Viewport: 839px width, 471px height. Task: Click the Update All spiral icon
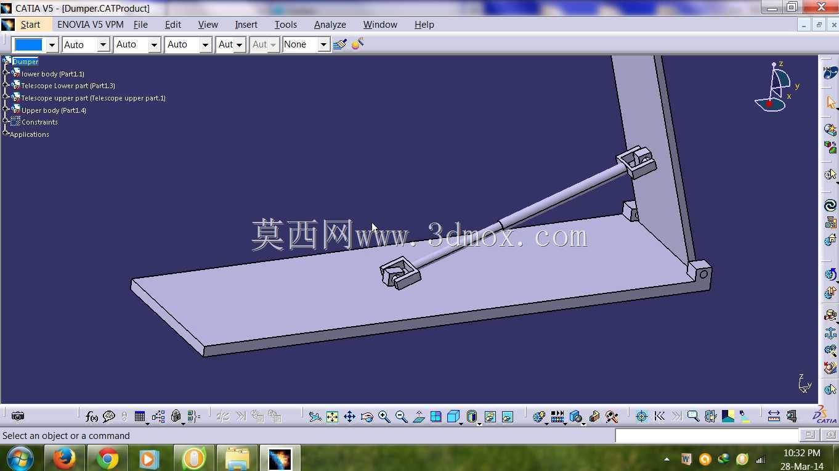pos(830,206)
